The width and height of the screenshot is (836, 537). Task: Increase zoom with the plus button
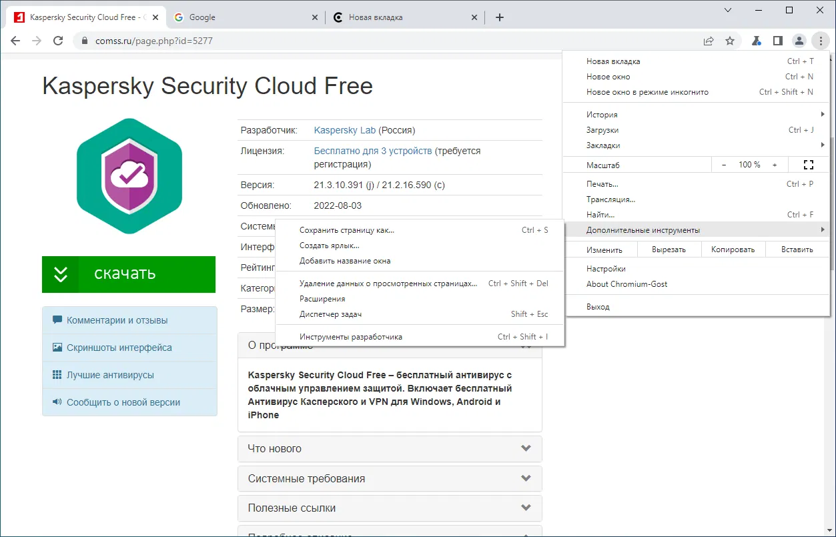tap(775, 165)
